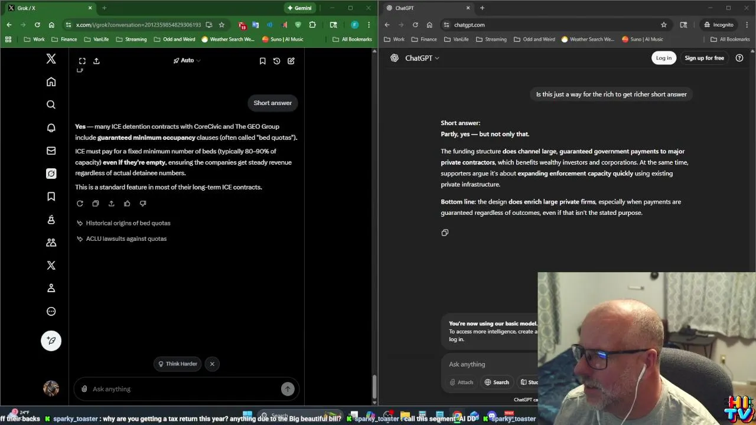Switch to the ChatGPT browser tab
Viewport: 756px width, 425px height.
pos(427,8)
